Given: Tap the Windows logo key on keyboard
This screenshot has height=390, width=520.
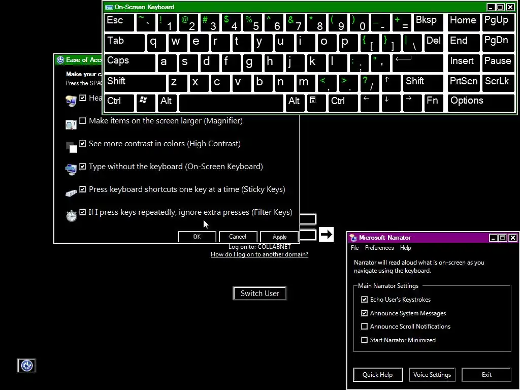Looking at the screenshot, I should [x=146, y=103].
